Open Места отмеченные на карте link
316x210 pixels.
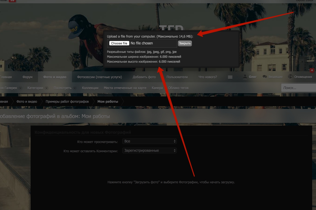pyautogui.click(x=125, y=88)
